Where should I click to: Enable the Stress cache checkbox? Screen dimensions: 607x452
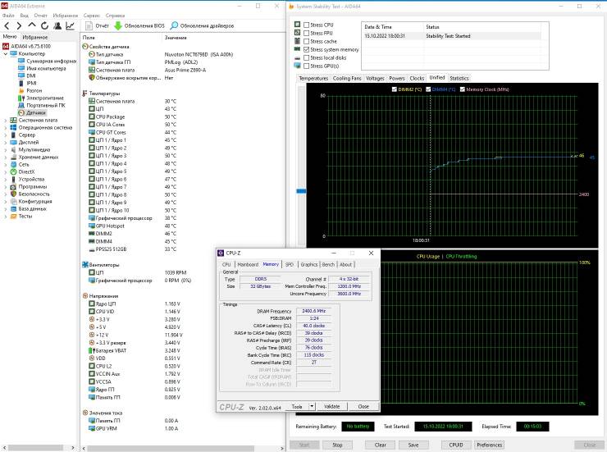306,41
